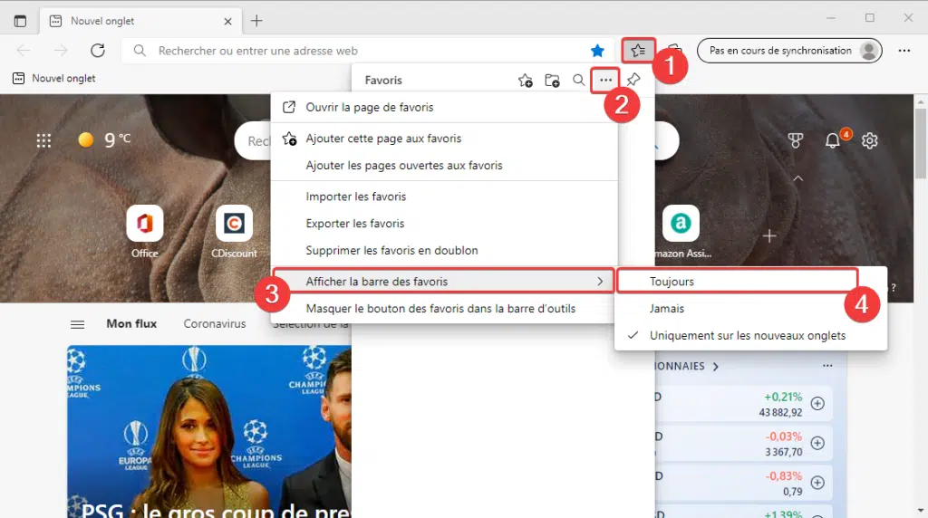
Task: Open the Favorites toolbar button
Action: [x=638, y=51]
